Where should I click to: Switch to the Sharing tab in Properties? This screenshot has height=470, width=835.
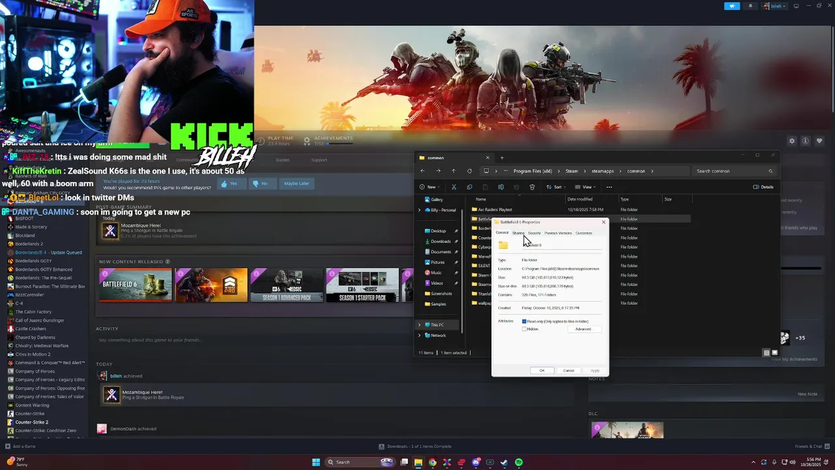[x=518, y=233]
